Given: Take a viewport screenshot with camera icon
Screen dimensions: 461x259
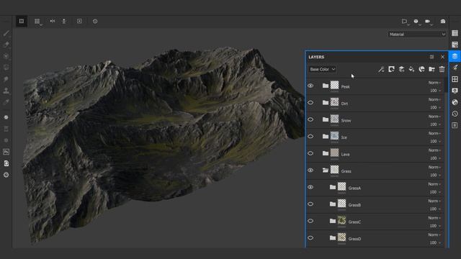Looking at the screenshot, I should tap(443, 22).
